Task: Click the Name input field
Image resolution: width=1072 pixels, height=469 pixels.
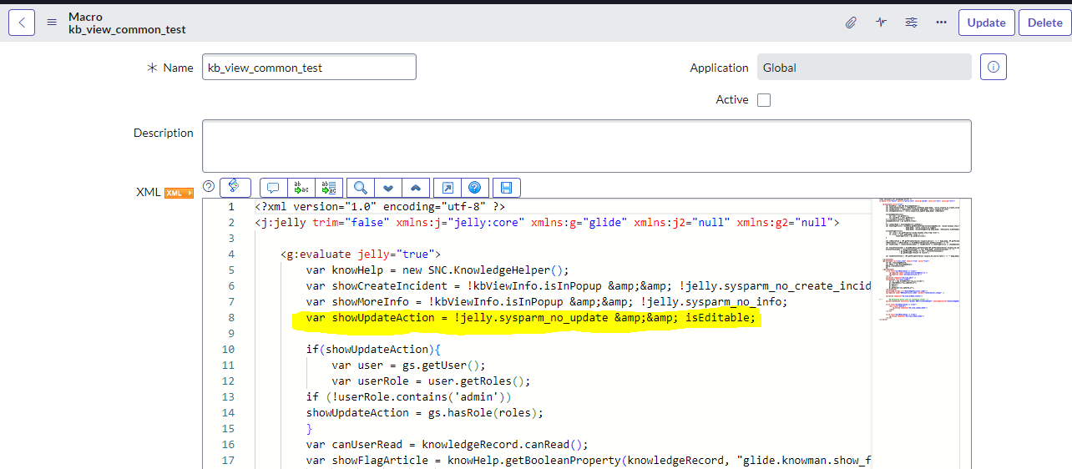Action: [x=309, y=68]
